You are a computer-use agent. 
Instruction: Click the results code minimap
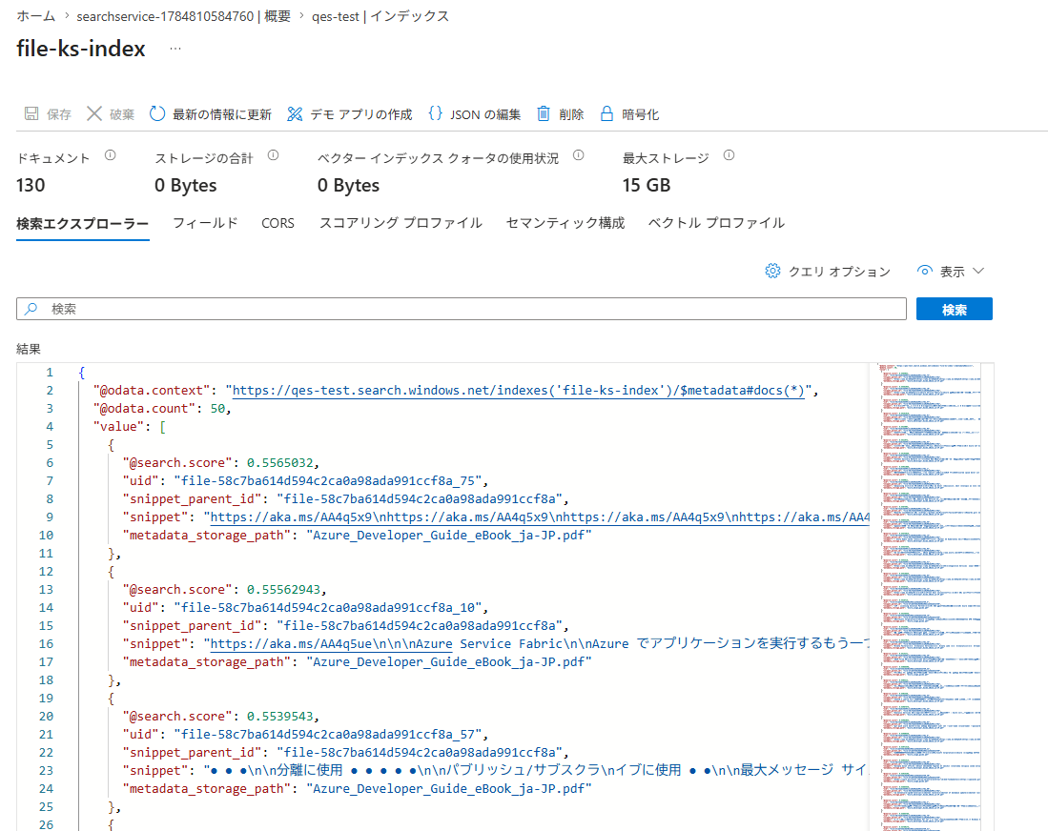coord(931,597)
